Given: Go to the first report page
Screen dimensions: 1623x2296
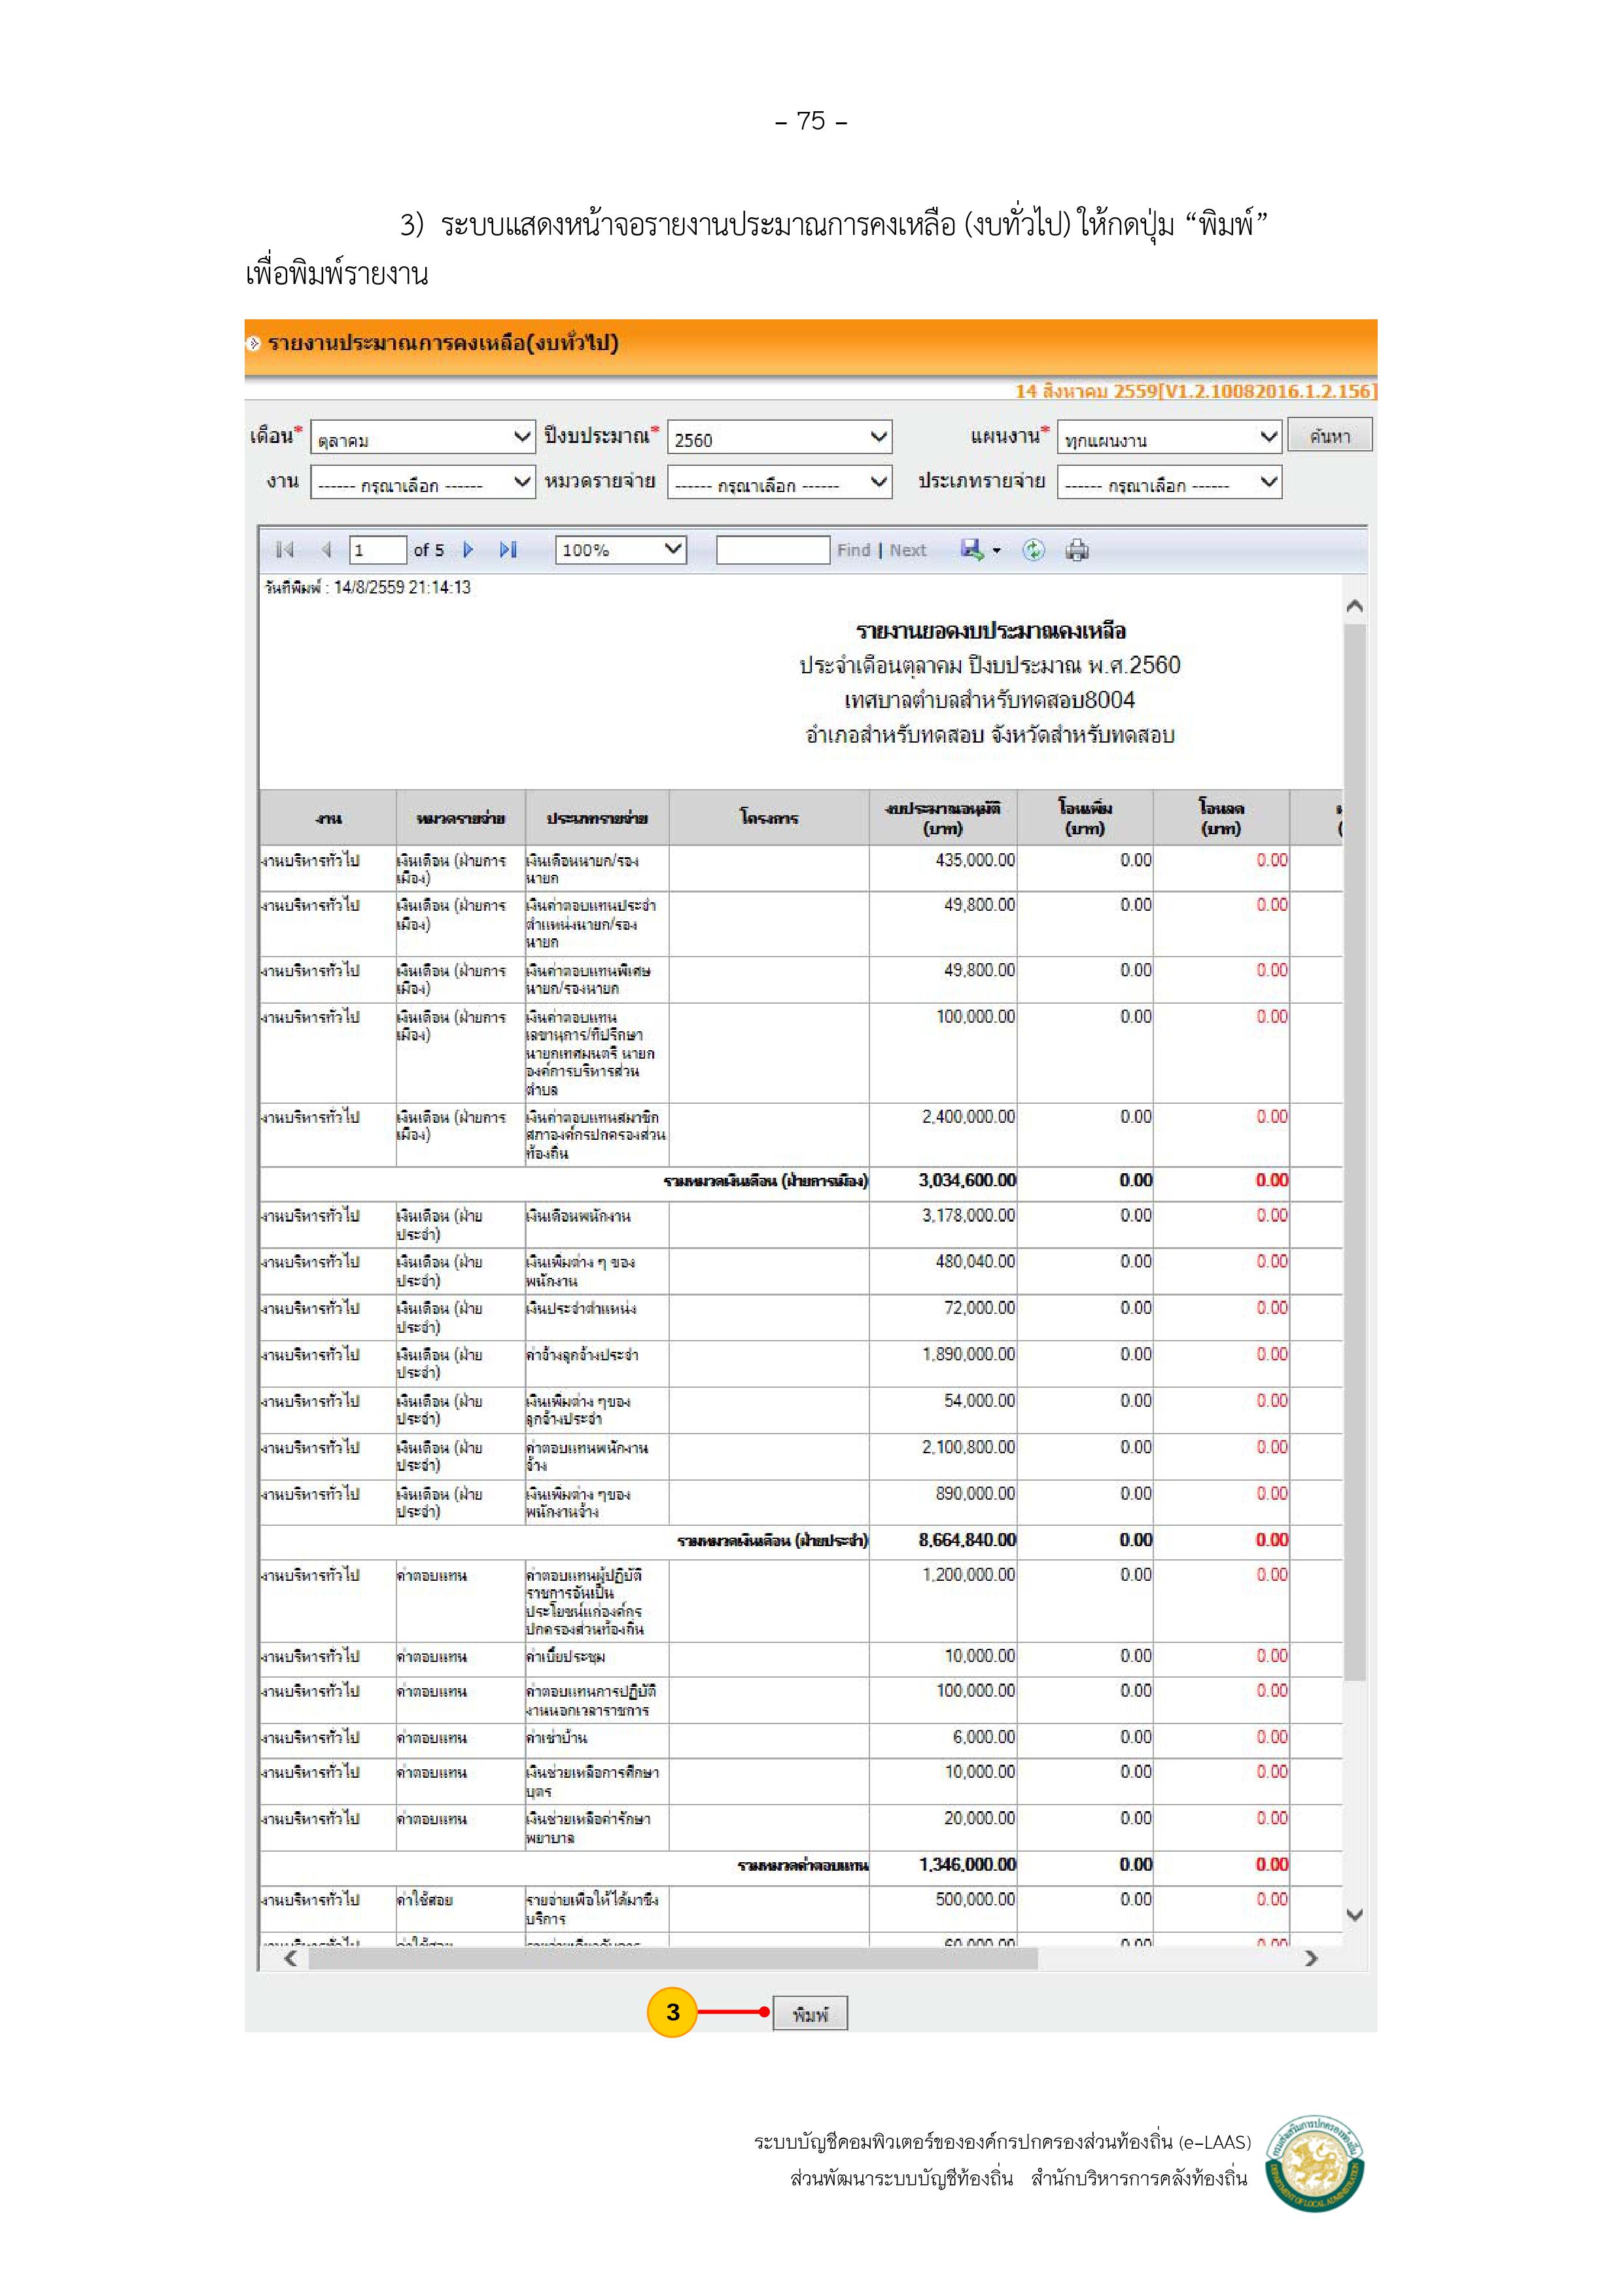Looking at the screenshot, I should 285,550.
